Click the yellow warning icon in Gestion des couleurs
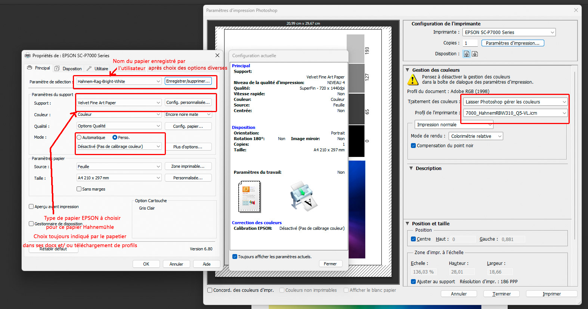Image resolution: width=588 pixels, height=309 pixels. (x=412, y=80)
